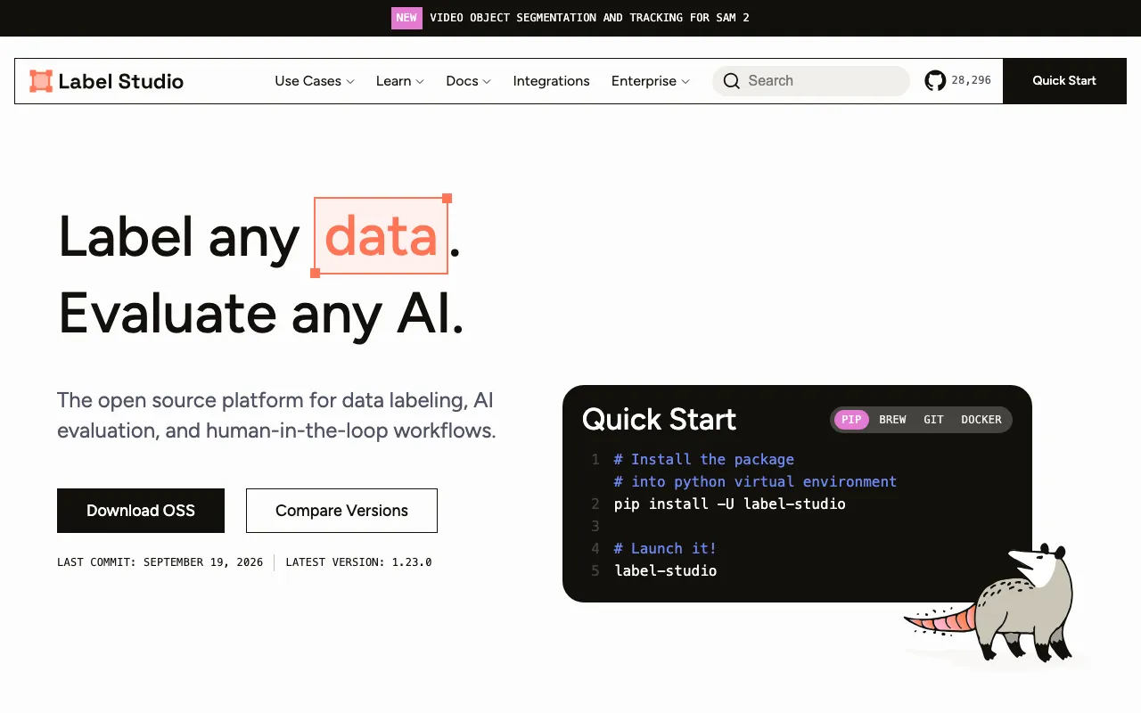
Task: Open the GitHub repository icon
Action: (935, 81)
